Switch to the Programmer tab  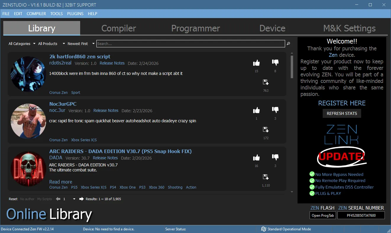[195, 28]
